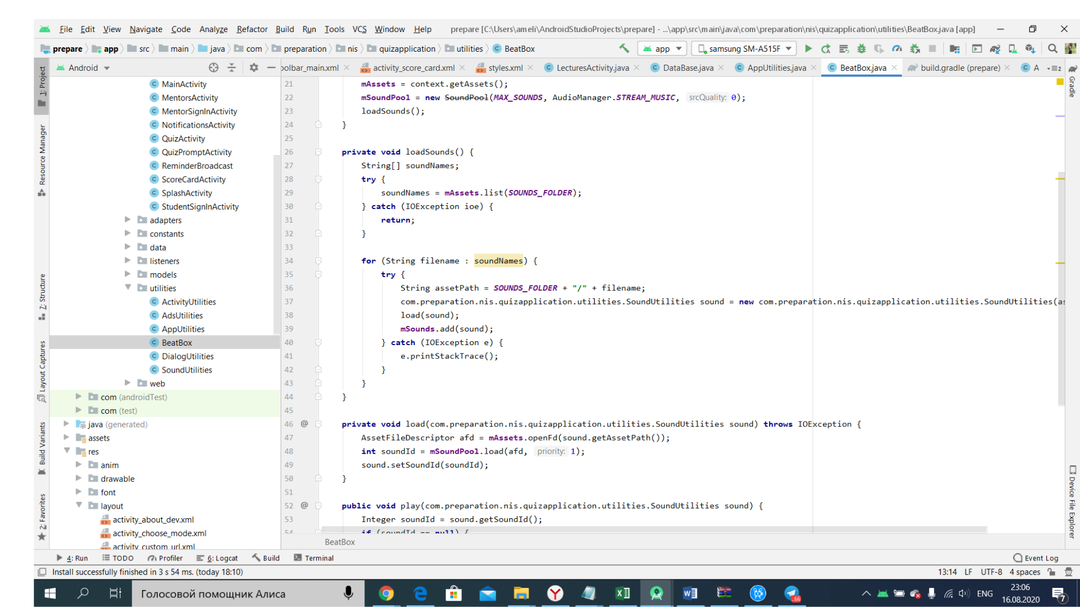Click the Debug app bug icon
The image size is (1080, 607).
point(861,48)
